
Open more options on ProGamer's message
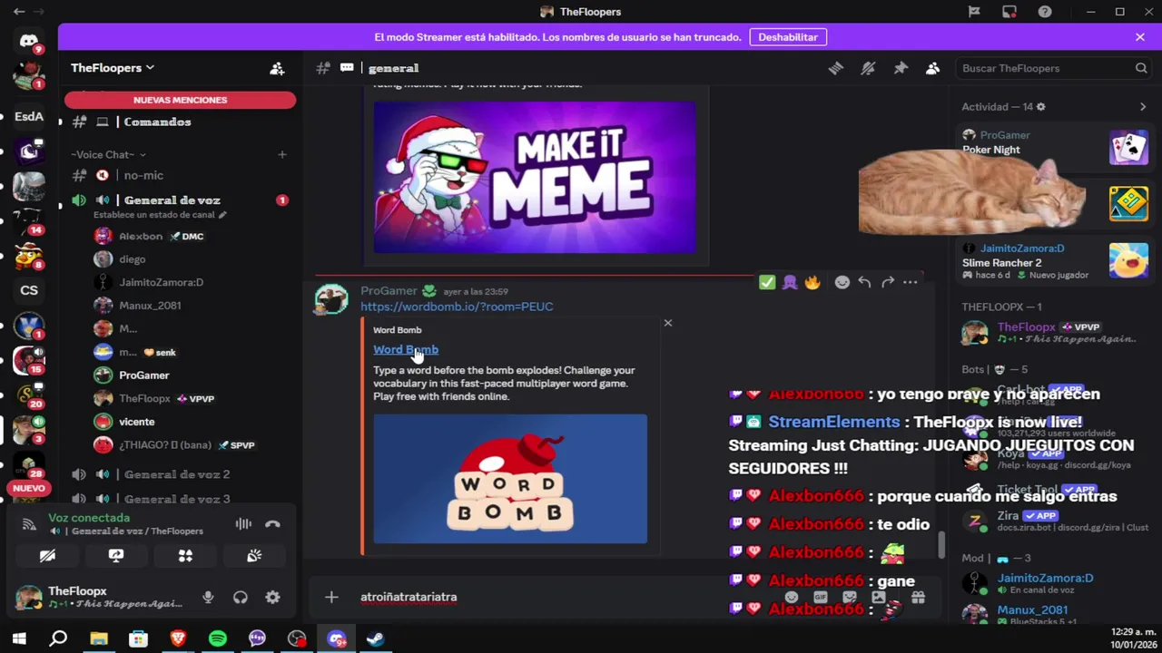tap(910, 282)
